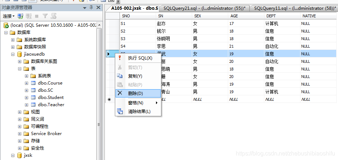Close the Object Explorer panel
Viewport: 338px width, 160px height.
coord(98,8)
